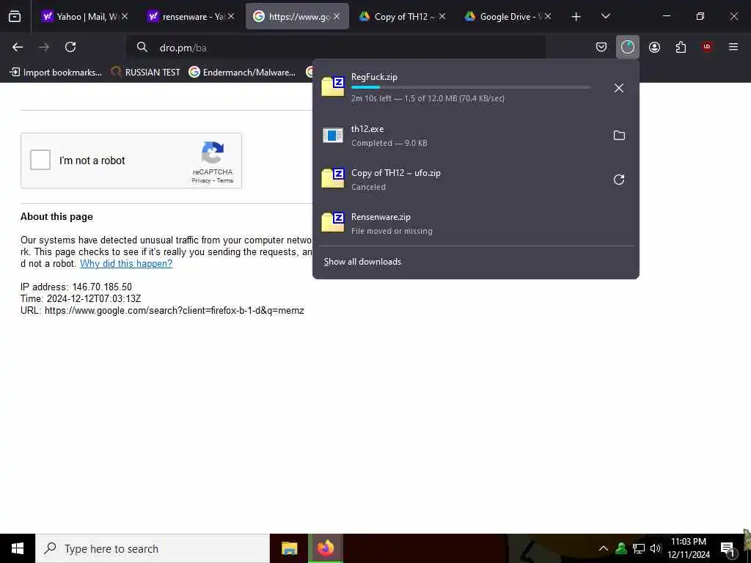Viewport: 751px width, 563px height.
Task: Close the Yahoo Mail tab
Action: (125, 16)
